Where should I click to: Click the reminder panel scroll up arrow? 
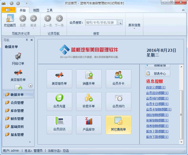181,67
